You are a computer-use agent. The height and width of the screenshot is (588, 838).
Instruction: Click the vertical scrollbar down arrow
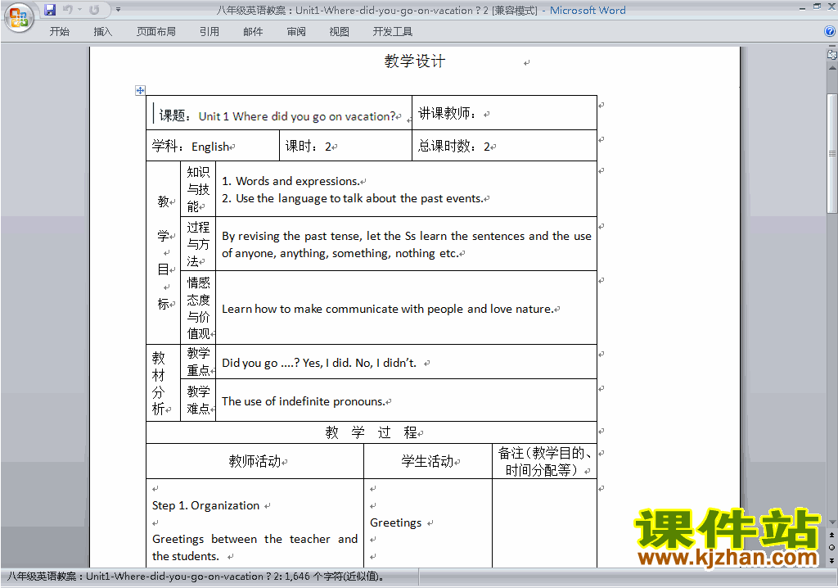click(832, 522)
